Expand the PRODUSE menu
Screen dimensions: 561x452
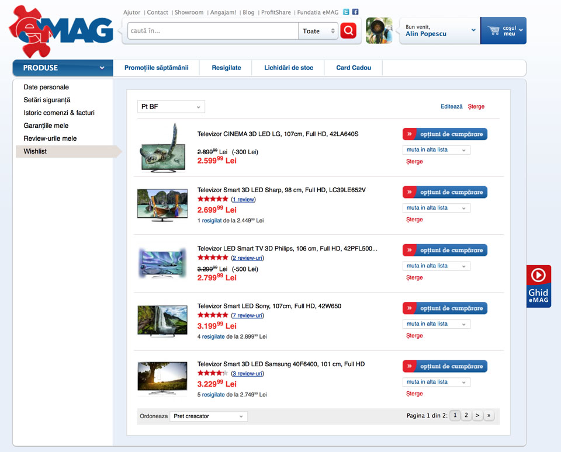coord(63,68)
